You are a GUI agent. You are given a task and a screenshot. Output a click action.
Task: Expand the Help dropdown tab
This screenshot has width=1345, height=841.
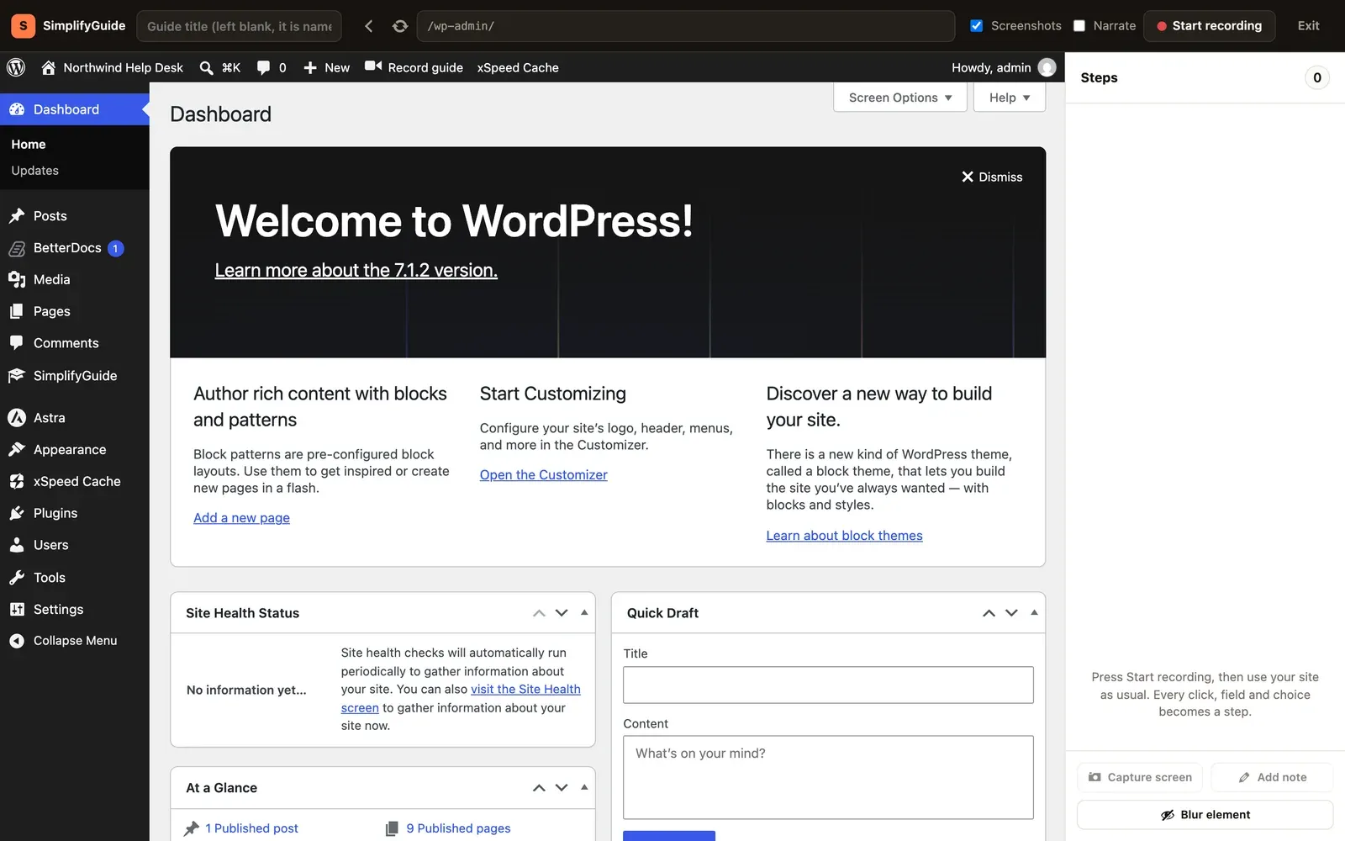point(1010,98)
